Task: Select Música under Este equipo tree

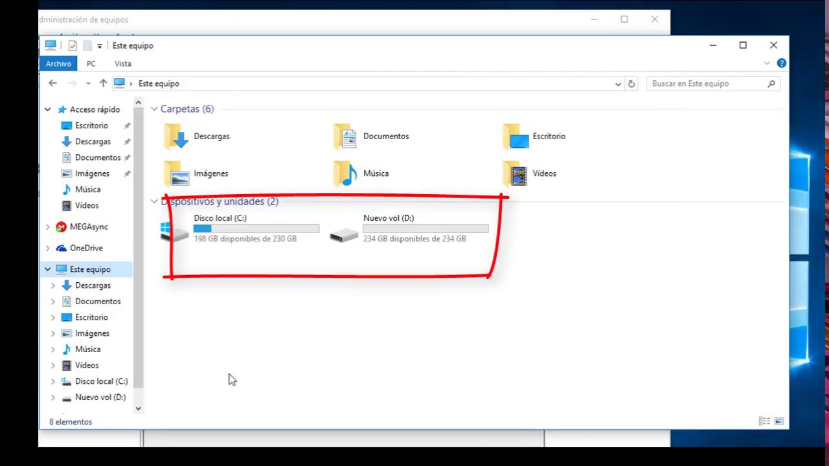Action: [x=87, y=349]
